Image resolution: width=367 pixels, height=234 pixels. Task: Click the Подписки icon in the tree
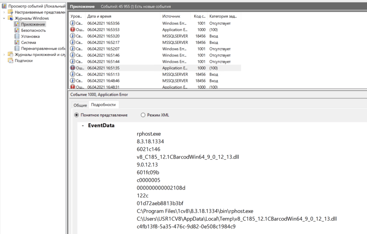10,61
